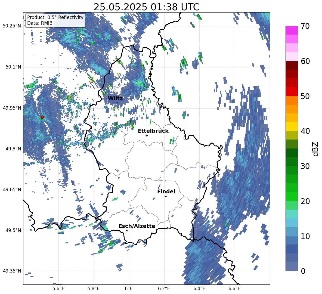Image resolution: width=322 pixels, height=294 pixels.
Task: Click the 49.65°N latitude label
Action: pyautogui.click(x=12, y=189)
